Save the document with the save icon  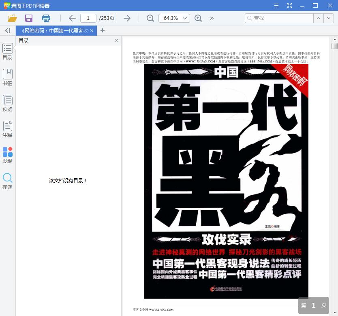[x=28, y=18]
